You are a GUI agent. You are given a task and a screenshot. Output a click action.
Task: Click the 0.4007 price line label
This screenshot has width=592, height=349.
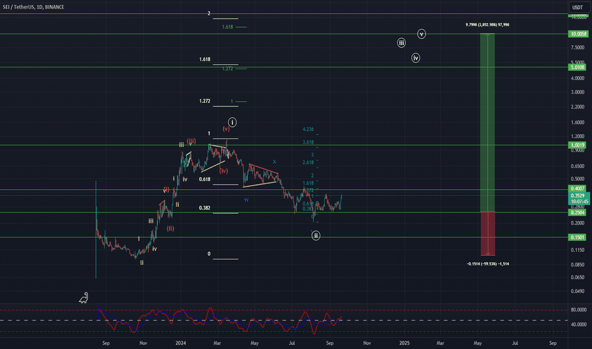(x=577, y=188)
